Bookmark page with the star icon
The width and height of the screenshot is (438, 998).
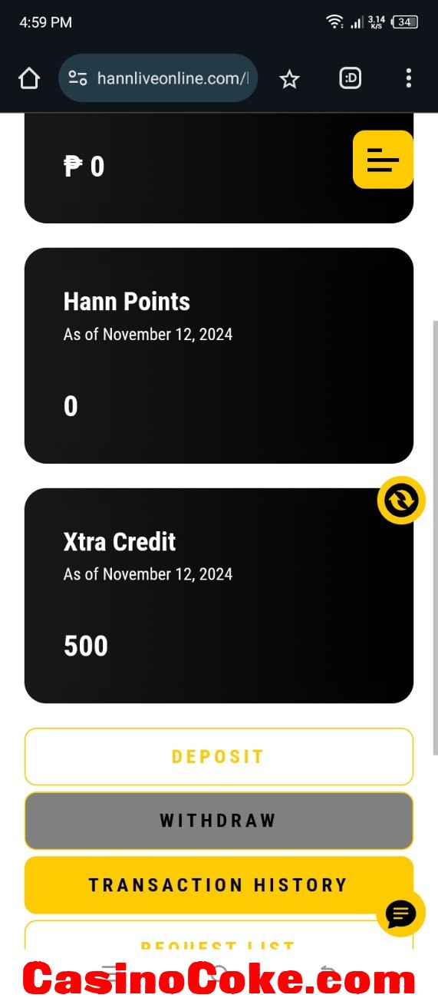[x=289, y=78]
